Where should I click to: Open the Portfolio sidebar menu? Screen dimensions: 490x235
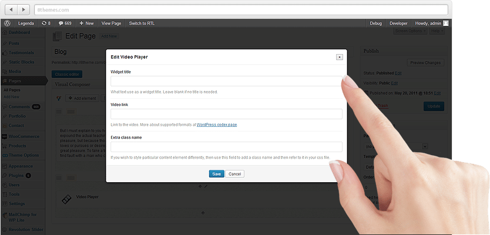pos(22,116)
